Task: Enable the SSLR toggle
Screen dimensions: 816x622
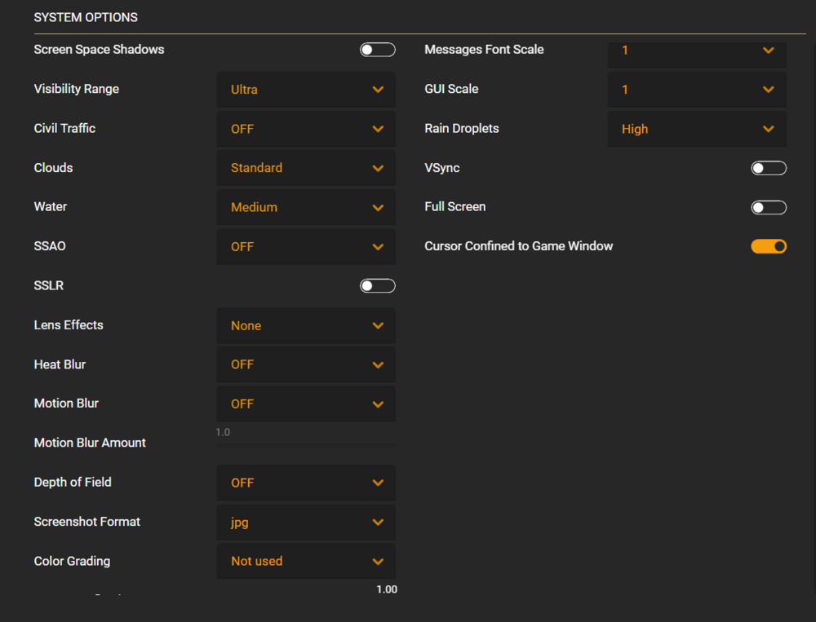Action: pyautogui.click(x=377, y=285)
